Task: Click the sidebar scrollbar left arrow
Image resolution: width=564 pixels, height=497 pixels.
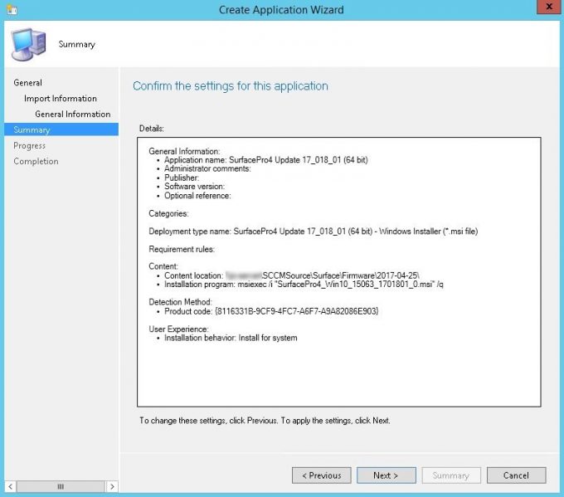Action: point(10,486)
